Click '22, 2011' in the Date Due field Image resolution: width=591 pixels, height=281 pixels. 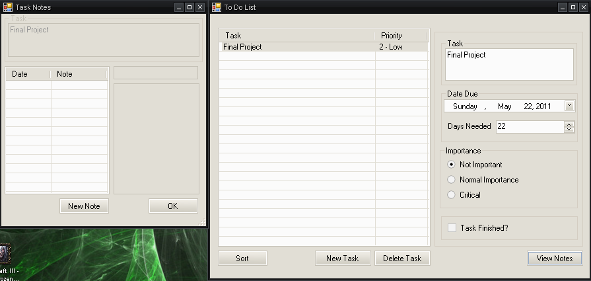(538, 106)
